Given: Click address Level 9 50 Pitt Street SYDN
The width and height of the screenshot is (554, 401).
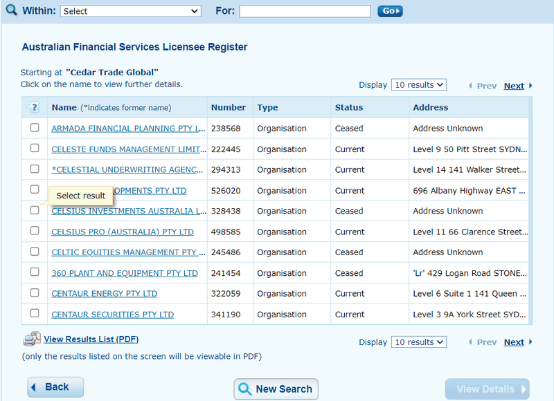Looking at the screenshot, I should click(x=470, y=149).
